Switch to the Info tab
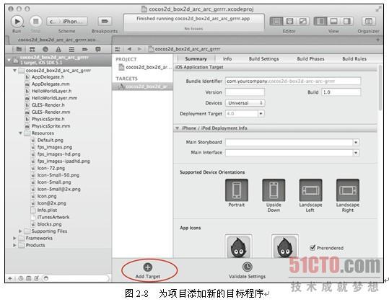 point(227,58)
